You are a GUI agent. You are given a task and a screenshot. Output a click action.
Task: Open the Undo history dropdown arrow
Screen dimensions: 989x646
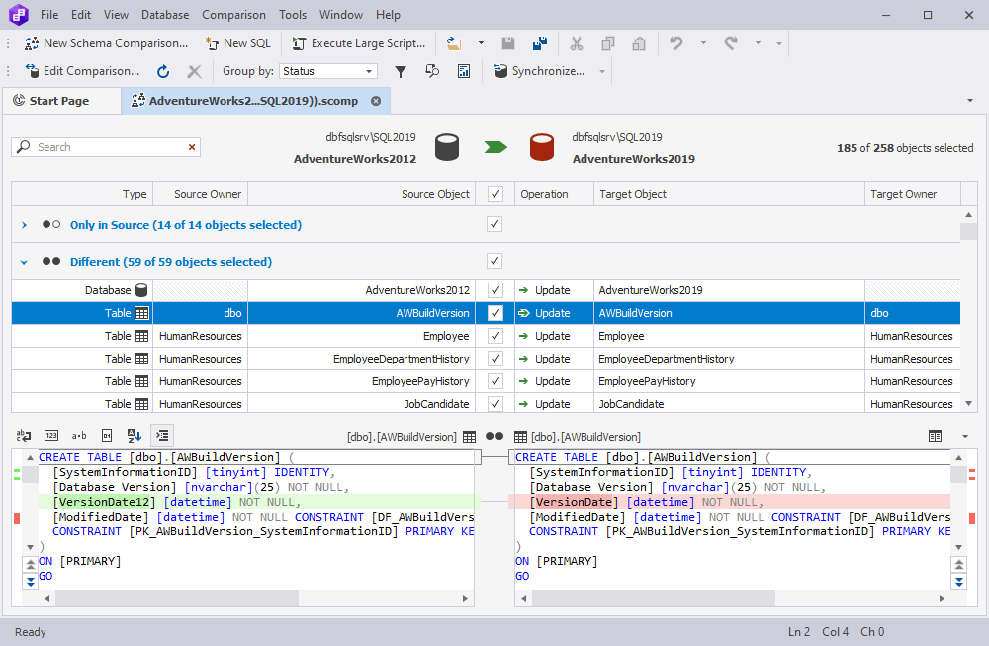click(703, 43)
